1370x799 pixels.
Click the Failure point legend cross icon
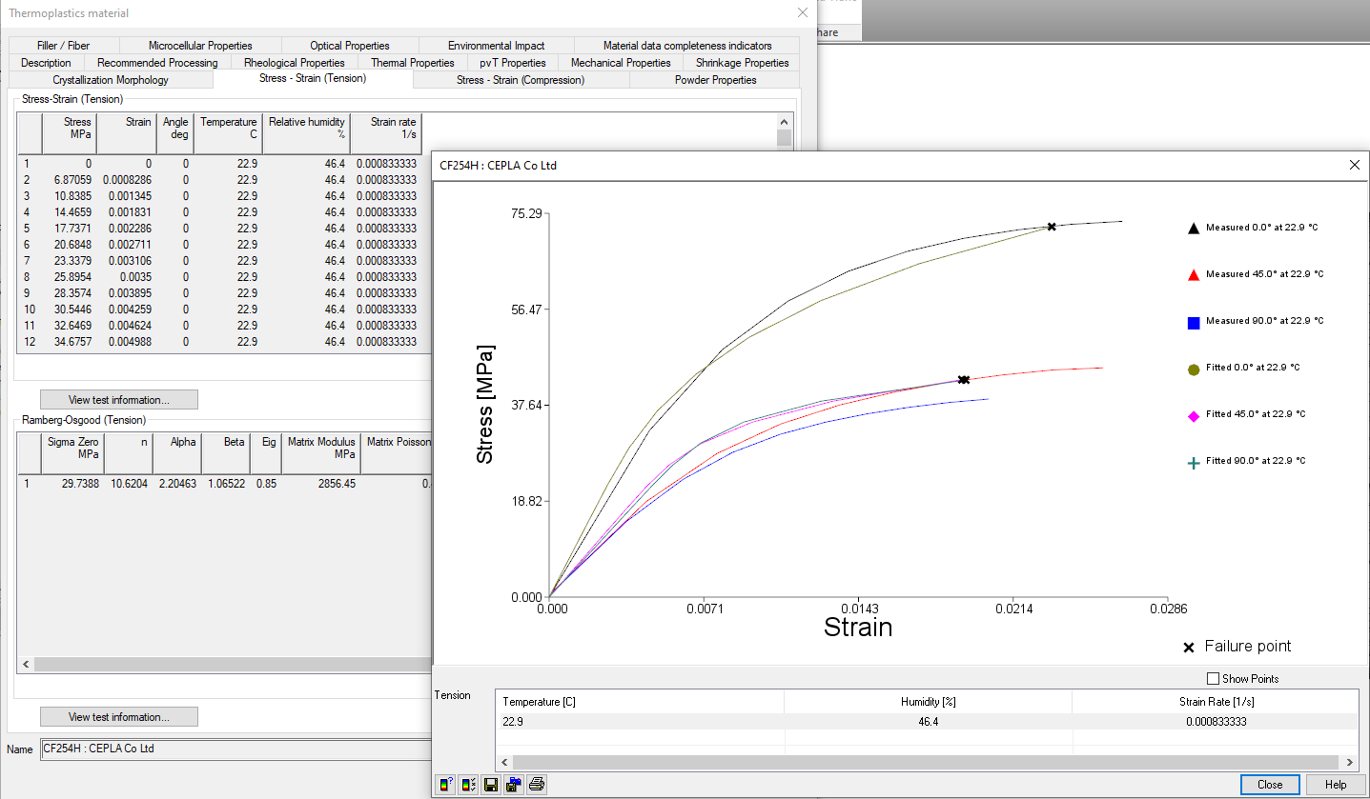(x=1189, y=648)
